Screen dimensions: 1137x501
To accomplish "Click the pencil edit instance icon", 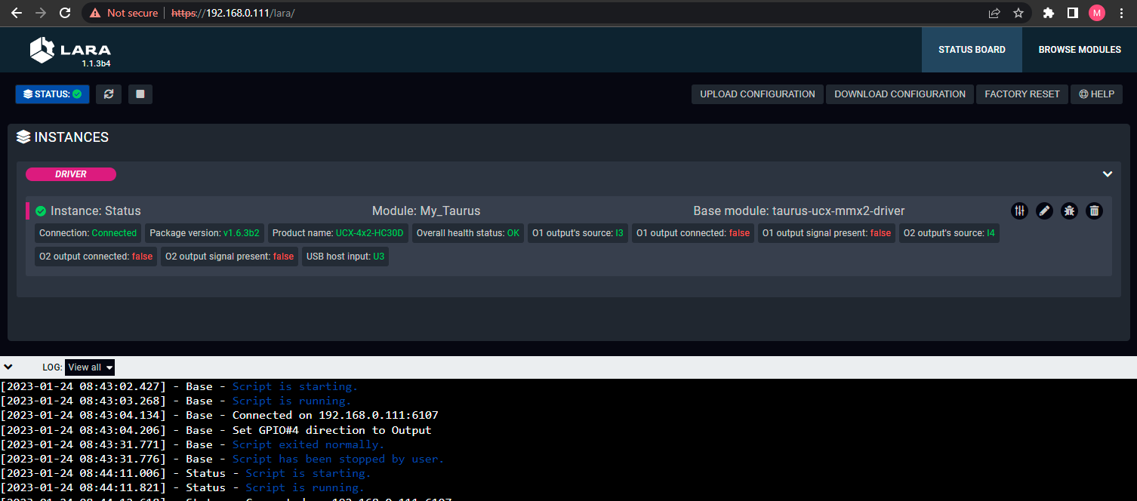I will pyautogui.click(x=1044, y=211).
